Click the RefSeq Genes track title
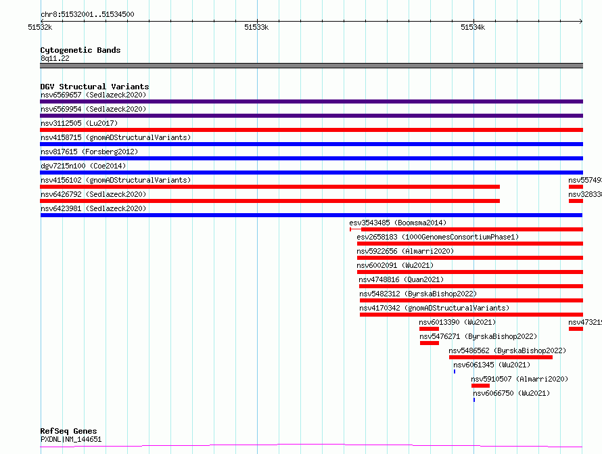Viewport: 602px width, 454px height. (69, 431)
